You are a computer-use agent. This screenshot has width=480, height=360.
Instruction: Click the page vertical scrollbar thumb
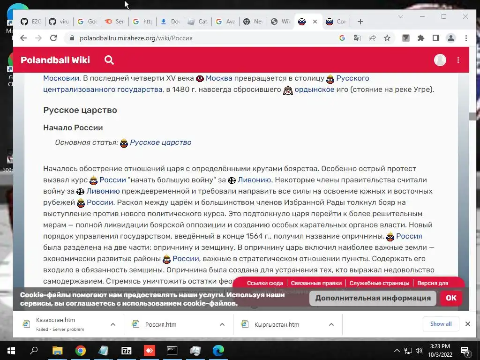pos(472,116)
